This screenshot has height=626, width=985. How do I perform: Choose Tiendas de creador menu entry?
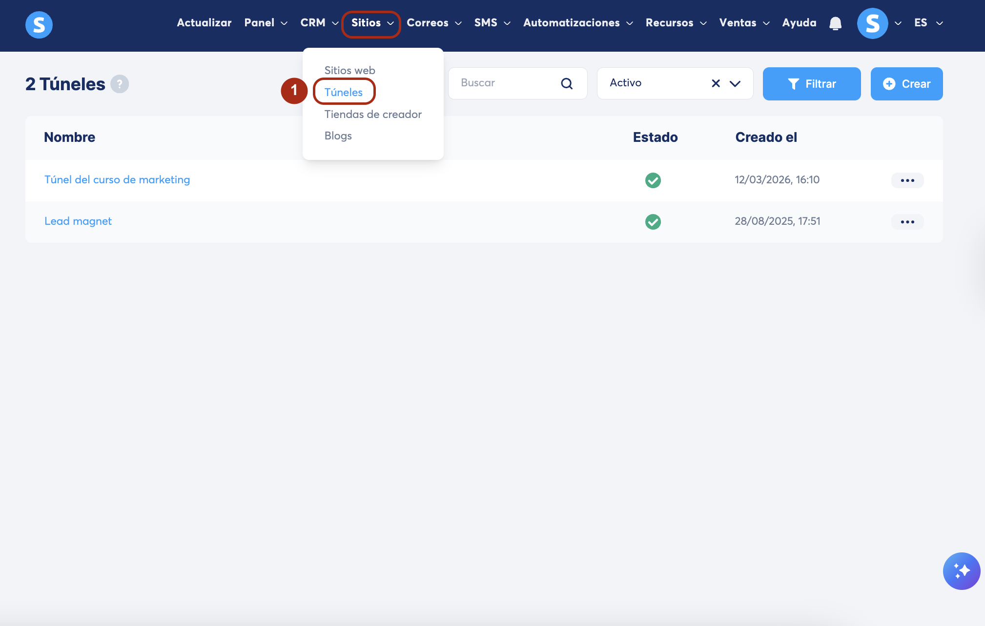(373, 114)
